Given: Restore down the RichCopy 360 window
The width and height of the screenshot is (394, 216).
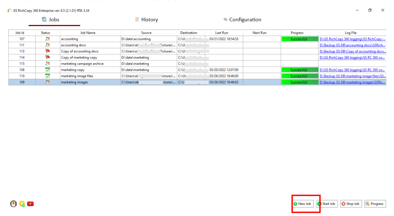Looking at the screenshot, I should (x=370, y=10).
